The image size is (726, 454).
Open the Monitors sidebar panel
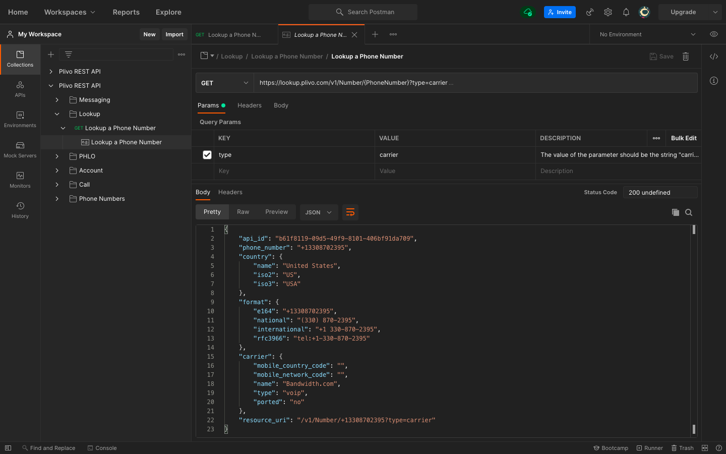click(x=20, y=180)
